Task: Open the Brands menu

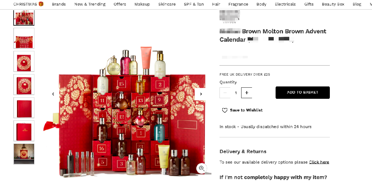Action: pos(59,4)
